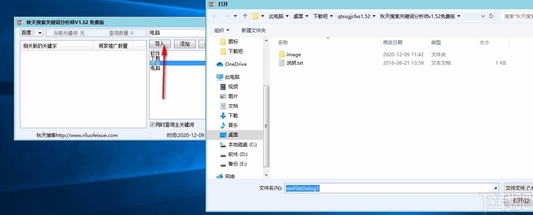Open the 文本文件 file type filter dropdown
The height and width of the screenshot is (215, 533).
[x=519, y=188]
